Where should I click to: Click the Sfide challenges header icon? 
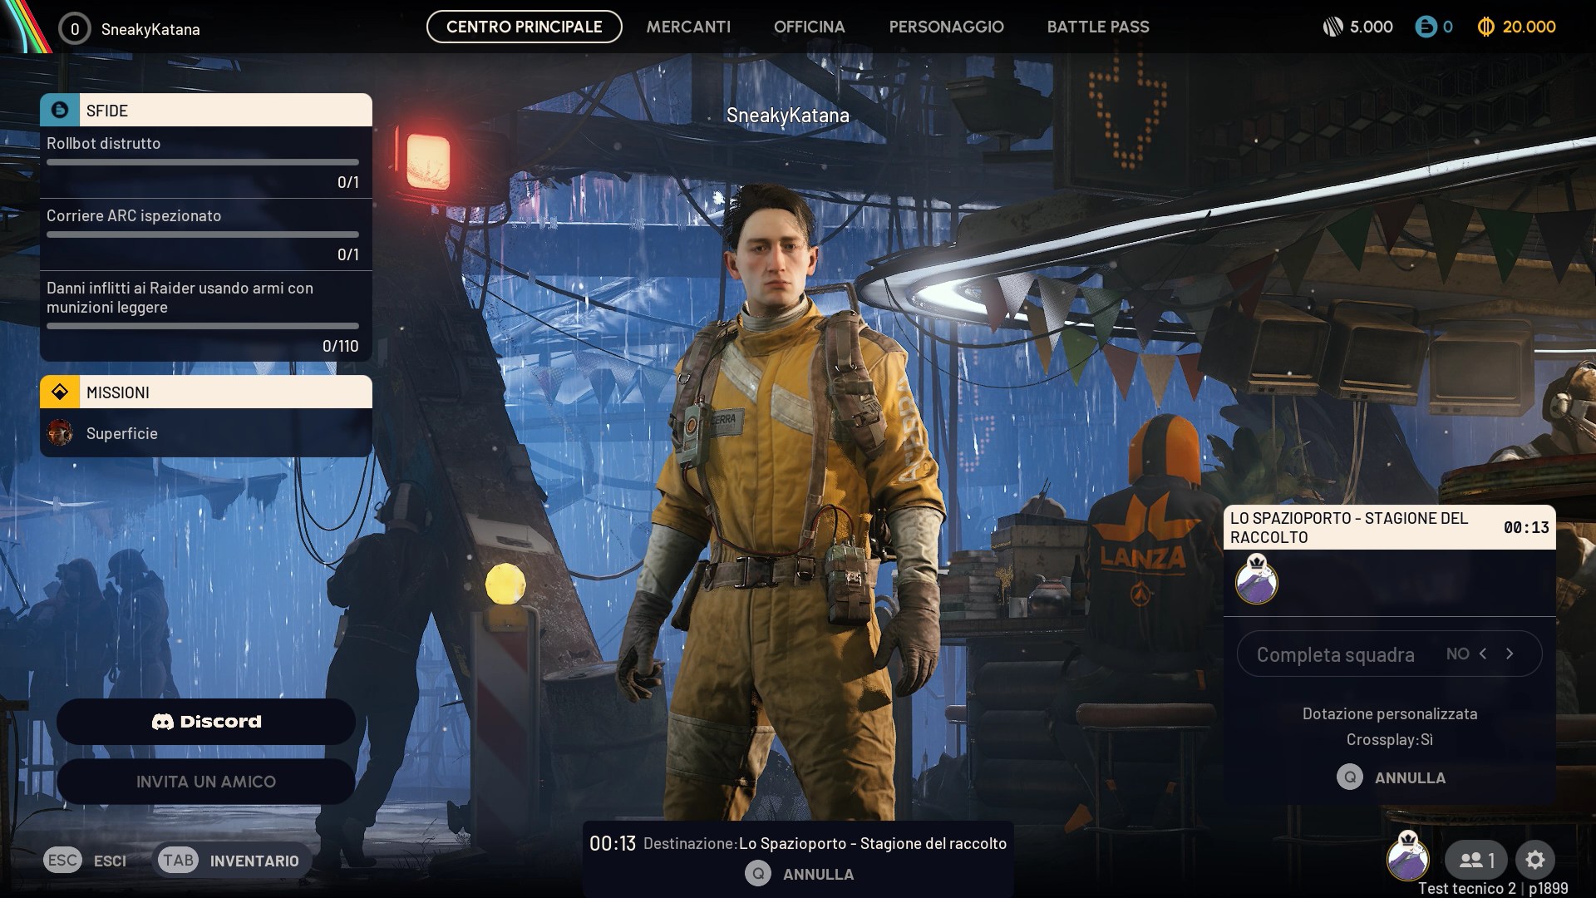(x=60, y=110)
